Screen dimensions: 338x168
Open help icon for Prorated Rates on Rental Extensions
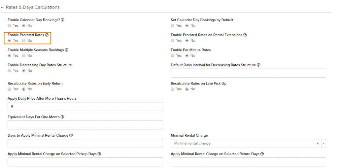click(x=245, y=35)
